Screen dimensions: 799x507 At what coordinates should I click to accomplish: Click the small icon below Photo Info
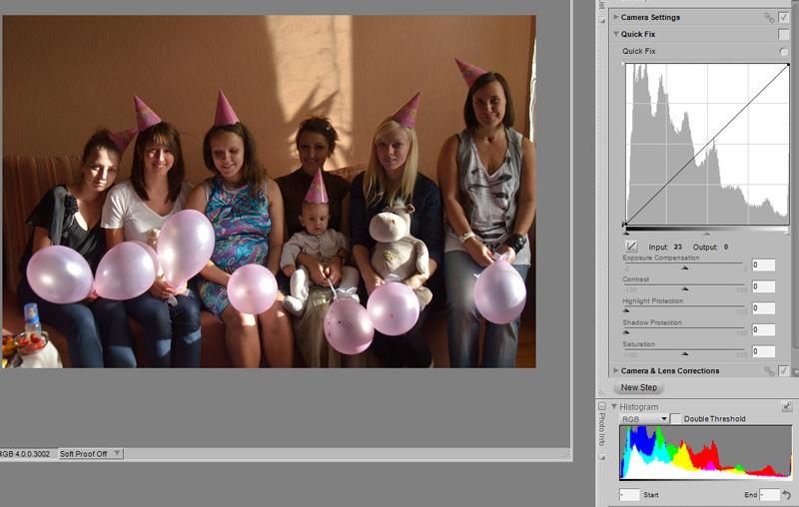(x=602, y=457)
